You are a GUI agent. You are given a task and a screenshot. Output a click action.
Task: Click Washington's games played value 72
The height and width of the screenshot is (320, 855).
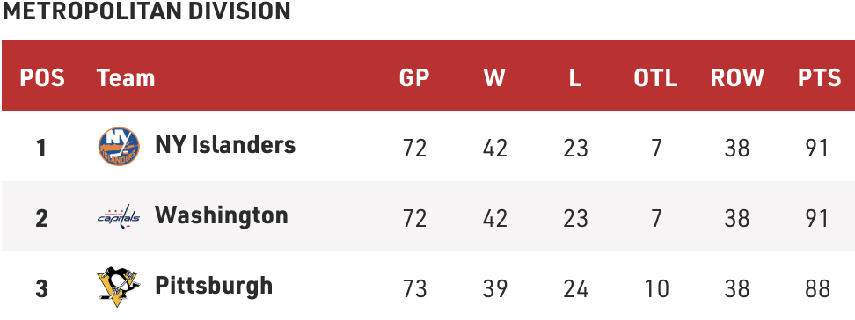coord(414,218)
